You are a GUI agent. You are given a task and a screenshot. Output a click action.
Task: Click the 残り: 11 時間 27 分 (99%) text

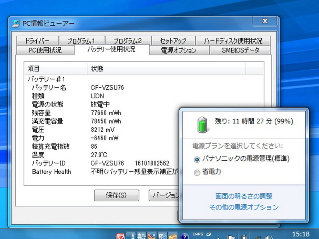(x=254, y=121)
